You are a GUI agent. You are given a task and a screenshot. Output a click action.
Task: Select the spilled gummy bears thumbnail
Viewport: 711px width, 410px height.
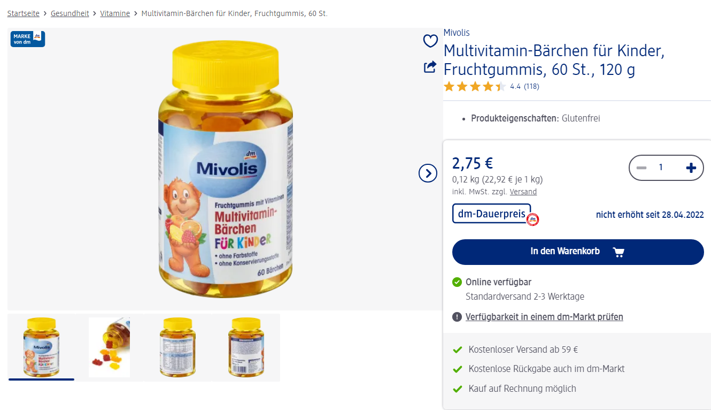(x=110, y=347)
